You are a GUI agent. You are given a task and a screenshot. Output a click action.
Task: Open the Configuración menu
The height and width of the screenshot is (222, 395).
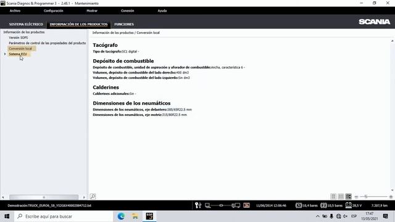click(54, 11)
